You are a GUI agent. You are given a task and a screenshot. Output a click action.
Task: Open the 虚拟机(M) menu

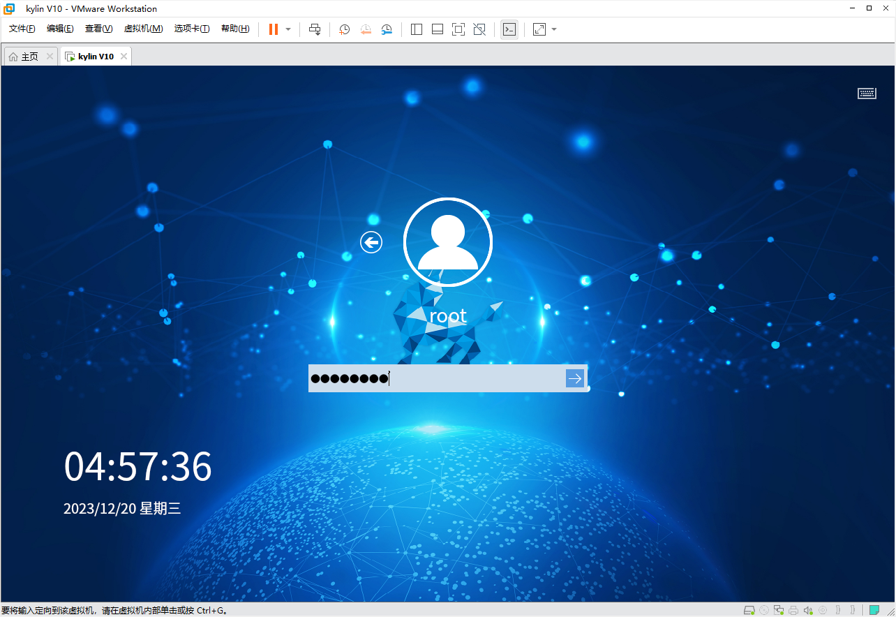coord(143,29)
